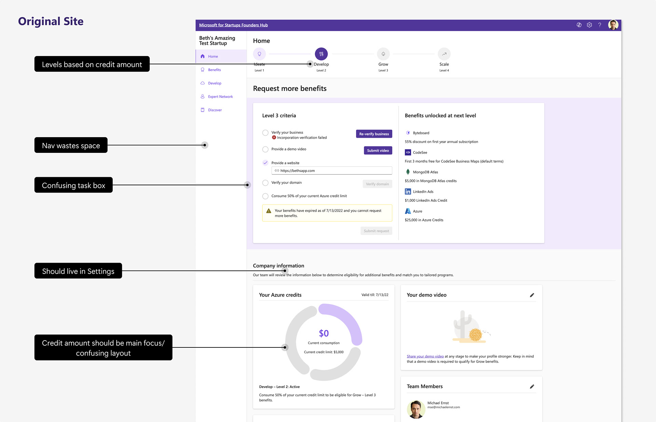Image resolution: width=656 pixels, height=422 pixels.
Task: Open Microsoft for Startups Founders Hub link
Action: [233, 25]
